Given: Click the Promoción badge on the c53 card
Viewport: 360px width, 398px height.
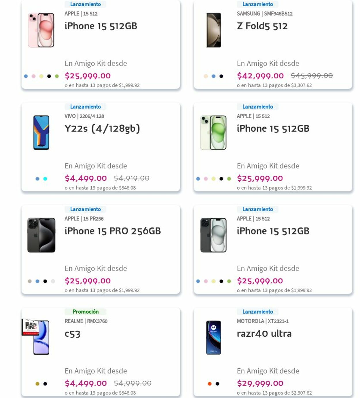Looking at the screenshot, I should coord(86,312).
